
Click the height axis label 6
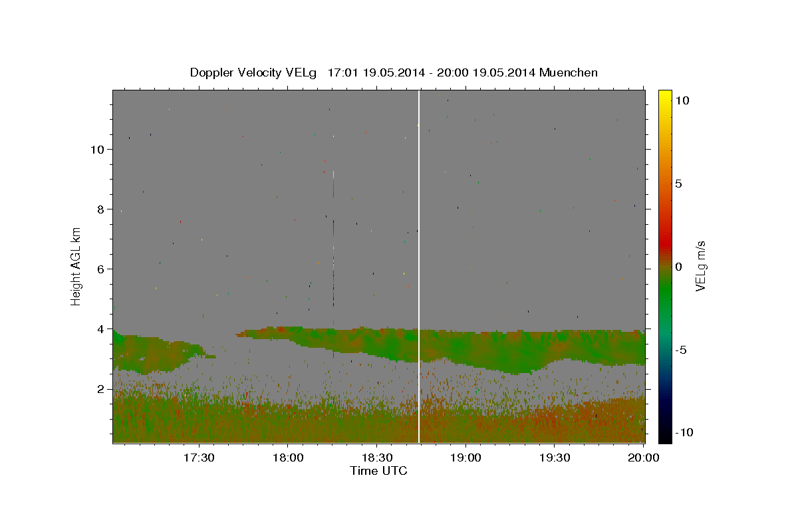coord(101,269)
